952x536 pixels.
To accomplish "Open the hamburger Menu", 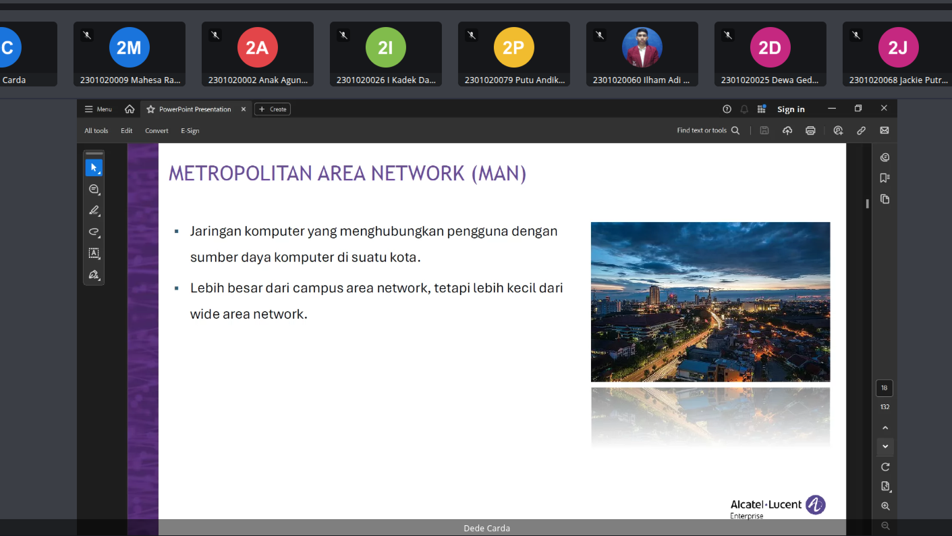I will 98,109.
